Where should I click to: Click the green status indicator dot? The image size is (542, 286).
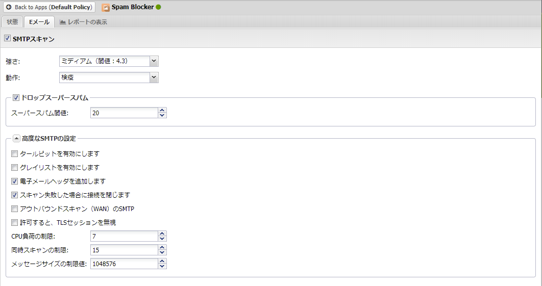click(158, 7)
